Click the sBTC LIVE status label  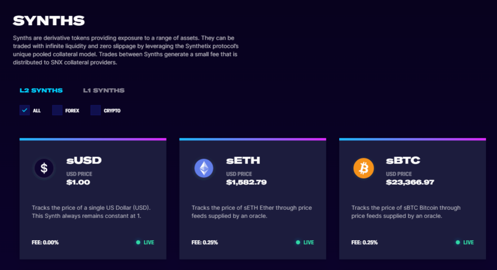468,243
